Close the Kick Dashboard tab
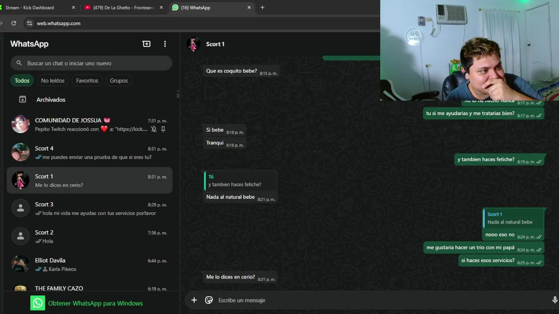The image size is (559, 314). 73,7
